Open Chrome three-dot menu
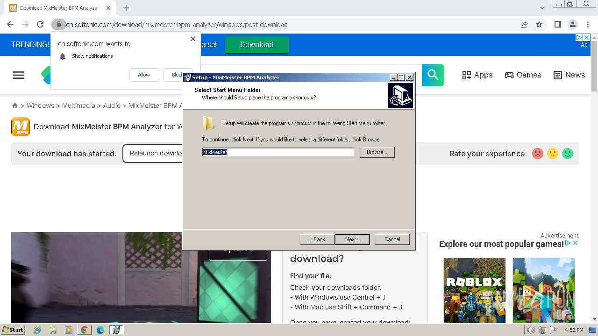Screen dimensions: 598x336 coord(588,24)
